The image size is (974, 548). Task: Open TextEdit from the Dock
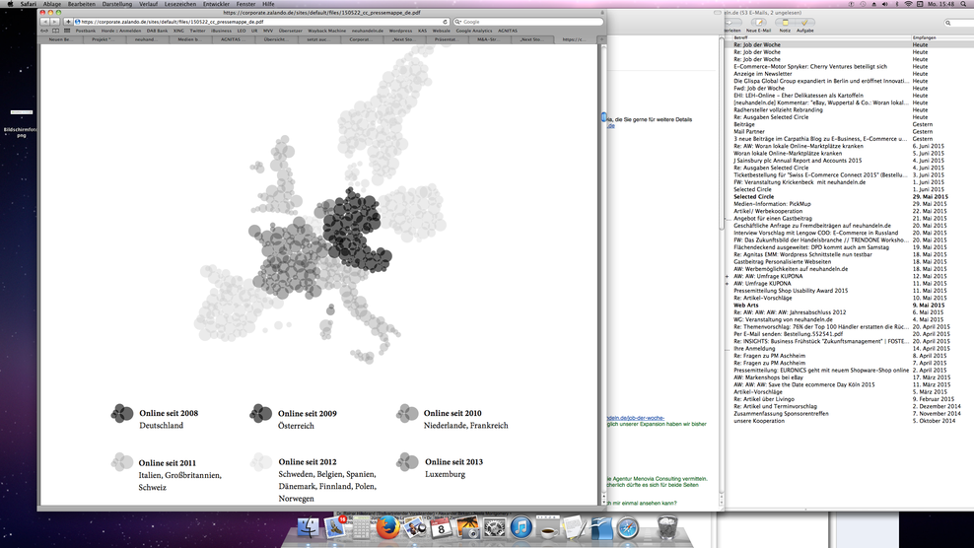click(x=575, y=528)
